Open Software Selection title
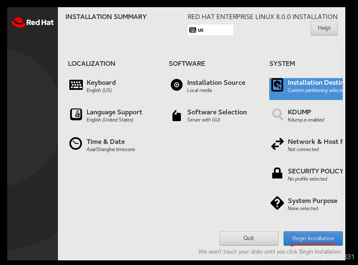The height and width of the screenshot is (265, 358). coord(217,112)
